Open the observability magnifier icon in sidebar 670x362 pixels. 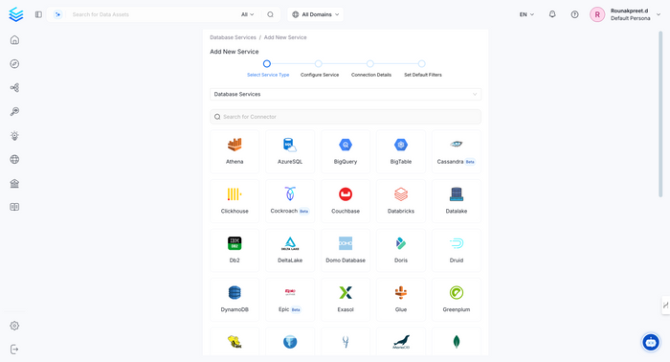click(x=14, y=111)
